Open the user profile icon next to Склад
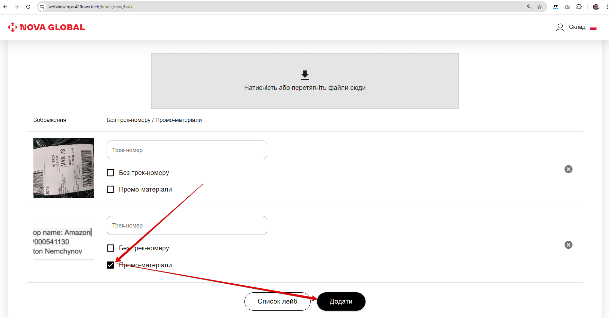Image resolution: width=609 pixels, height=318 pixels. pyautogui.click(x=560, y=28)
